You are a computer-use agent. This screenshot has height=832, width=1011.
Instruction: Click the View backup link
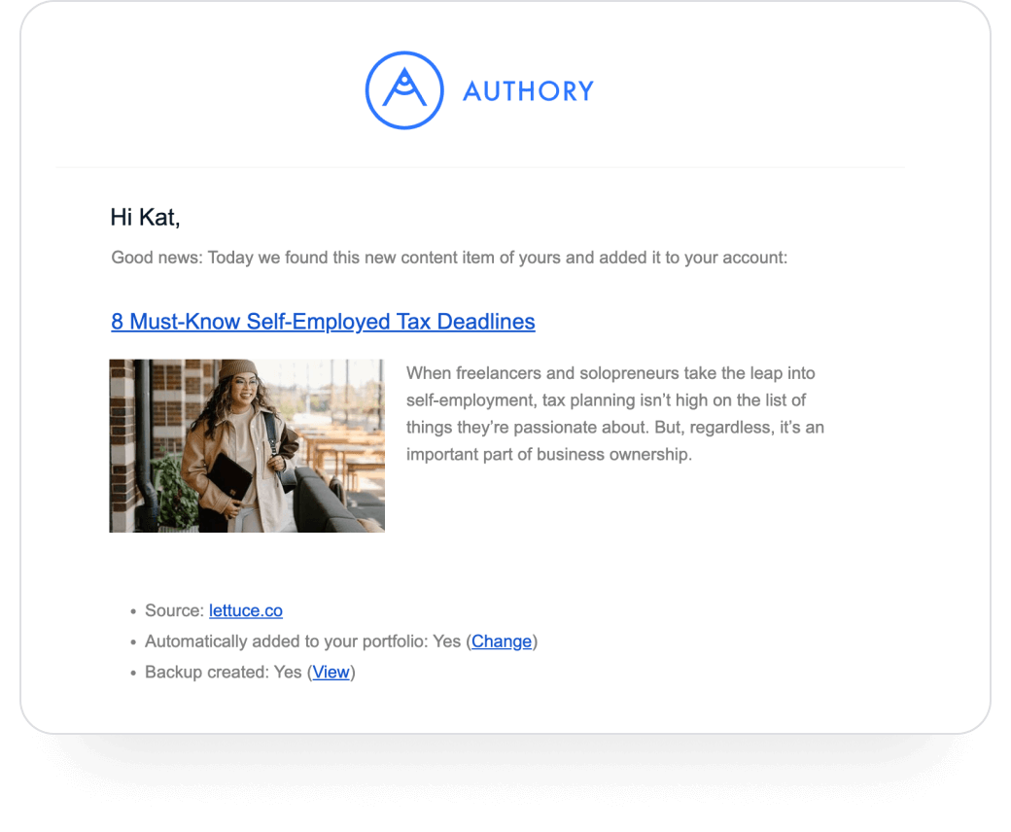331,673
